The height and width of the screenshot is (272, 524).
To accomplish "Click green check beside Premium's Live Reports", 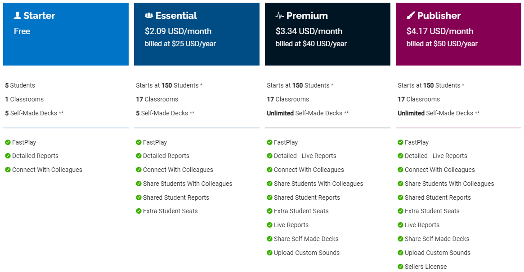I will [269, 225].
